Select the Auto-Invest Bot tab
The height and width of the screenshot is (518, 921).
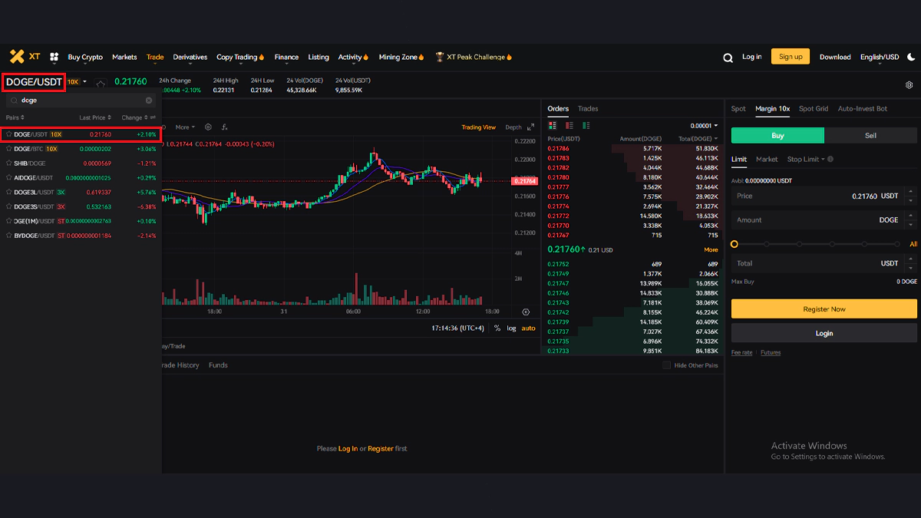click(x=863, y=109)
